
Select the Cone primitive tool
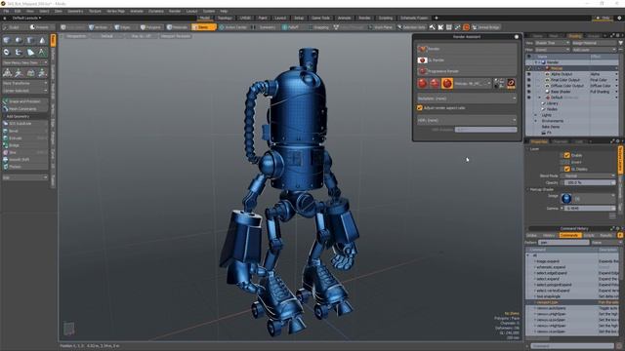42,40
